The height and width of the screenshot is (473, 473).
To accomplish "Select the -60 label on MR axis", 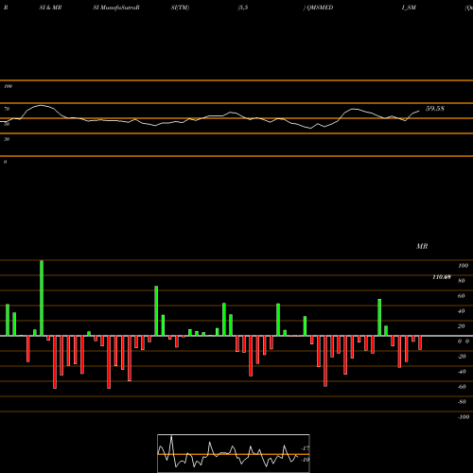I will [462, 387].
